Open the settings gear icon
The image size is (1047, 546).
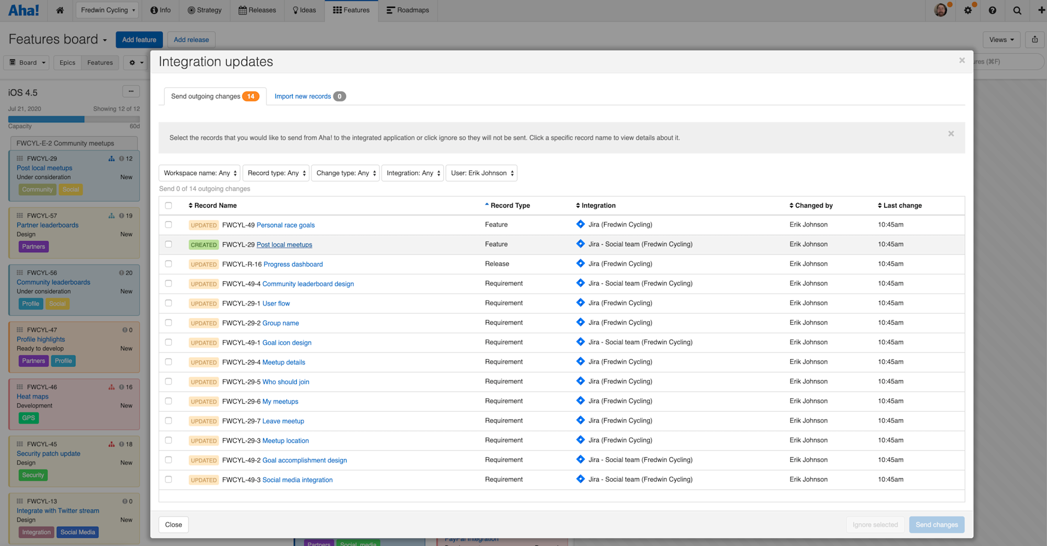[x=968, y=10]
